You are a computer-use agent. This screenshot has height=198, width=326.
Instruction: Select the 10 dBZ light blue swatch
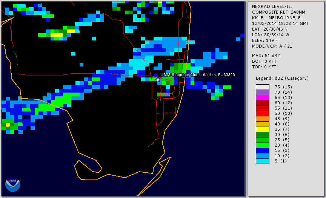pos(263,156)
